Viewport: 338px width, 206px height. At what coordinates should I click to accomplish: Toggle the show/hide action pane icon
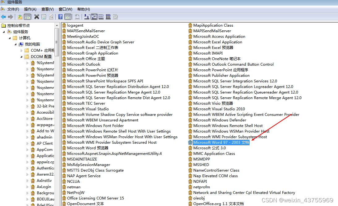(68, 17)
